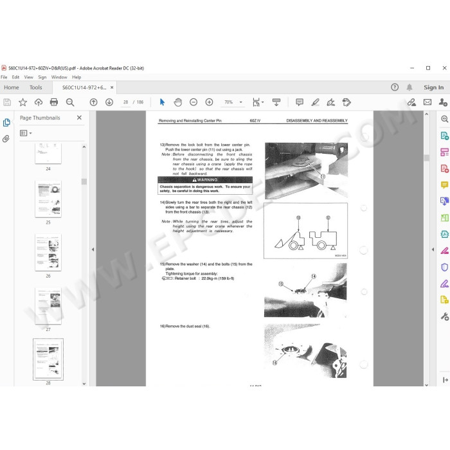Select page 28 thumbnail
This screenshot has width=450, height=450.
pyautogui.click(x=48, y=359)
